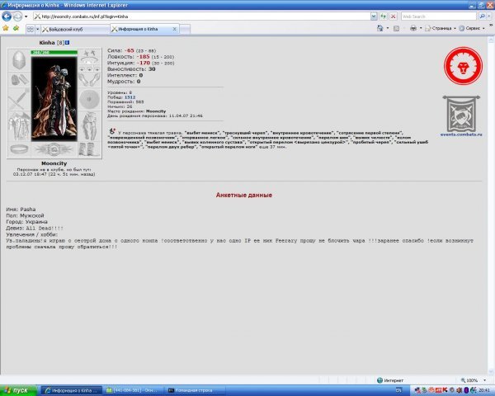The height and width of the screenshot is (396, 495).
Task: Click the emblem slot under the character portrait
Action: [x=54, y=149]
